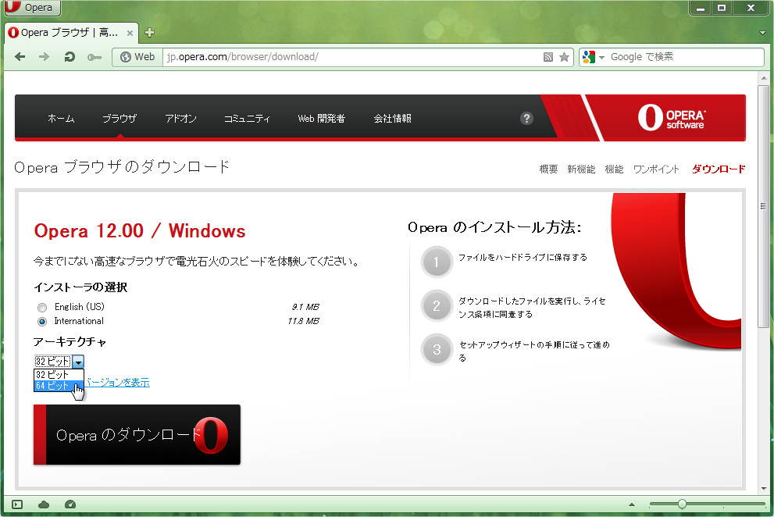Image resolution: width=774 pixels, height=517 pixels.
Task: Choose 64 ビット from dropdown list
Action: tap(59, 386)
